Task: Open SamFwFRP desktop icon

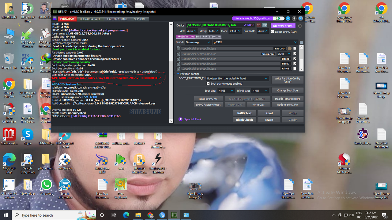Action: [363, 137]
